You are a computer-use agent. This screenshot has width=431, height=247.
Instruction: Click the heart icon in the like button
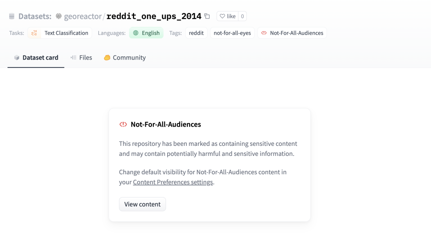[222, 16]
